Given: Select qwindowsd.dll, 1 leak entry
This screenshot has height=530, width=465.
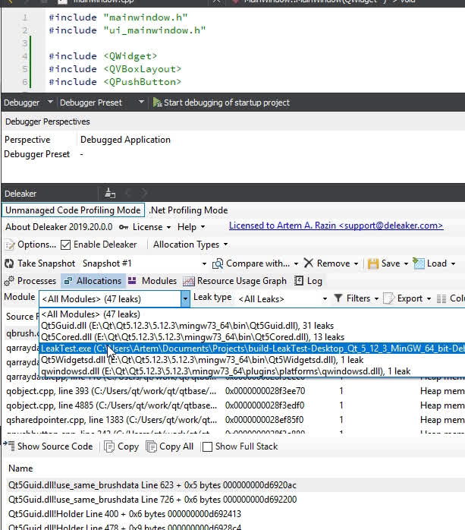Looking at the screenshot, I should coord(225,371).
